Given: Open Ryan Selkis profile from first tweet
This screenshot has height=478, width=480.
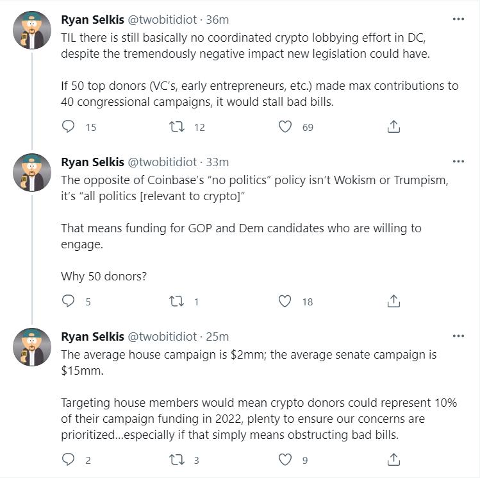Looking at the screenshot, I should tap(92, 20).
